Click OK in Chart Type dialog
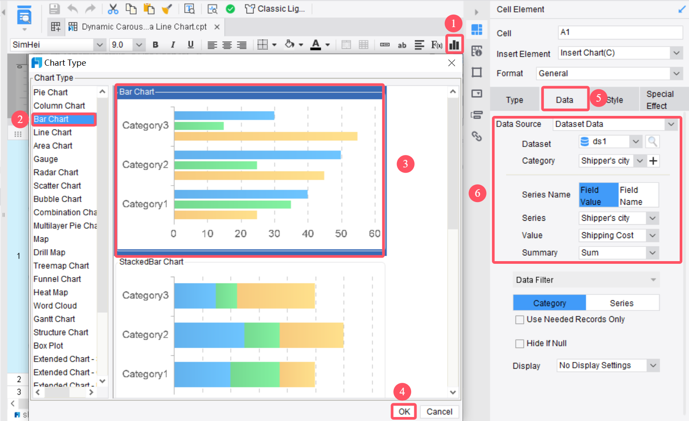Viewport: 689px width, 421px height. click(x=404, y=412)
